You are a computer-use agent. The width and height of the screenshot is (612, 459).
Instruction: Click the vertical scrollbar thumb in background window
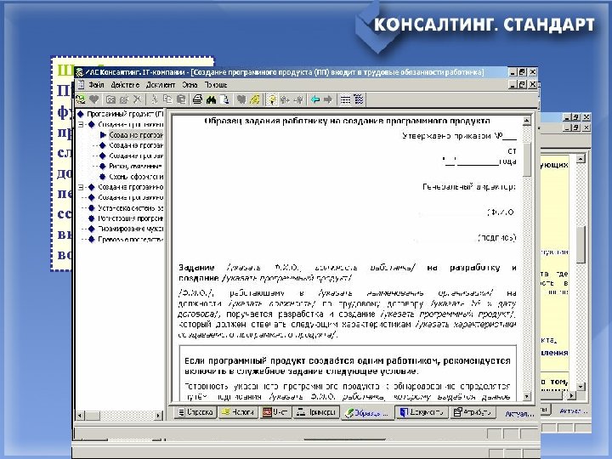[x=581, y=244]
